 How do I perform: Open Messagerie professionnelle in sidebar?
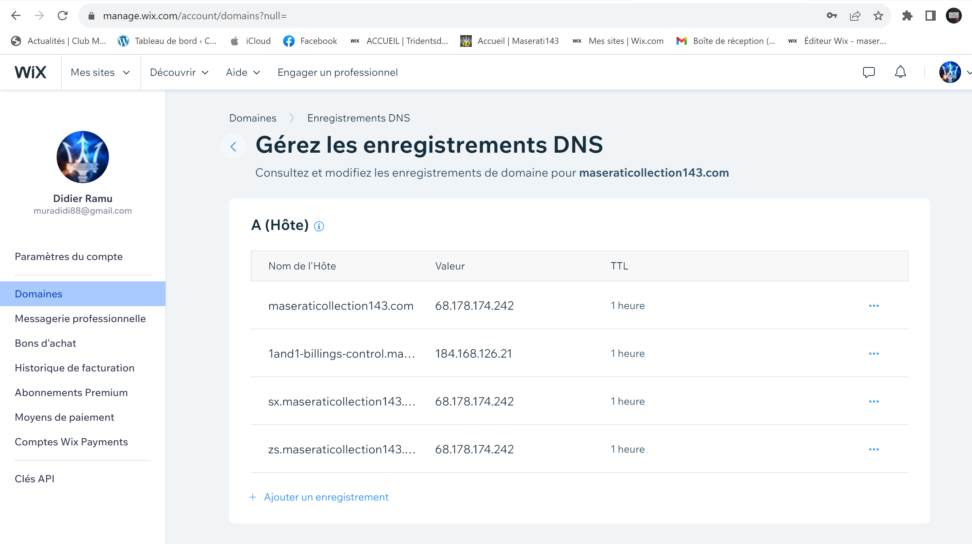pyautogui.click(x=80, y=318)
